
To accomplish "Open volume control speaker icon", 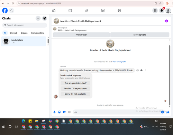I will click(156, 127).
